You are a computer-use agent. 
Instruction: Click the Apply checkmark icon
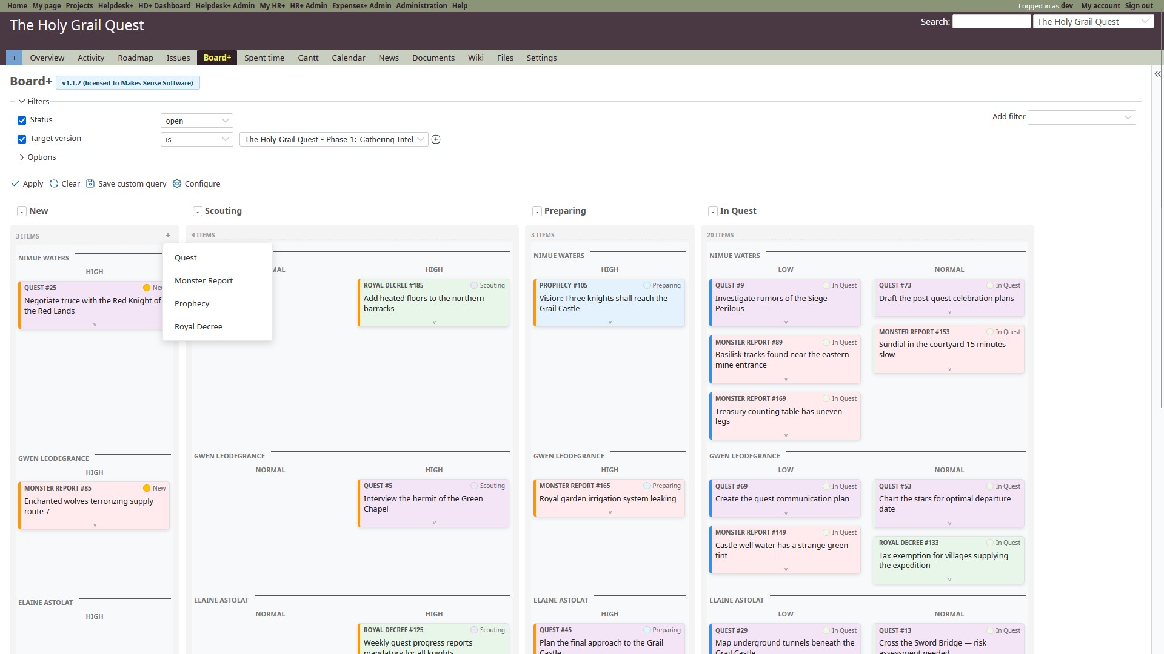pos(15,184)
